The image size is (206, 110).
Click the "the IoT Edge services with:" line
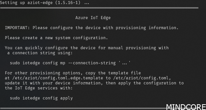pos(39,88)
